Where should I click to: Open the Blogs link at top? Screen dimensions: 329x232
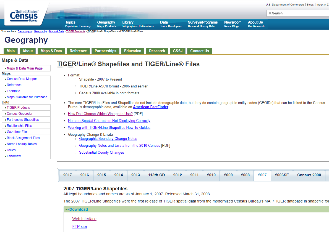310,5
